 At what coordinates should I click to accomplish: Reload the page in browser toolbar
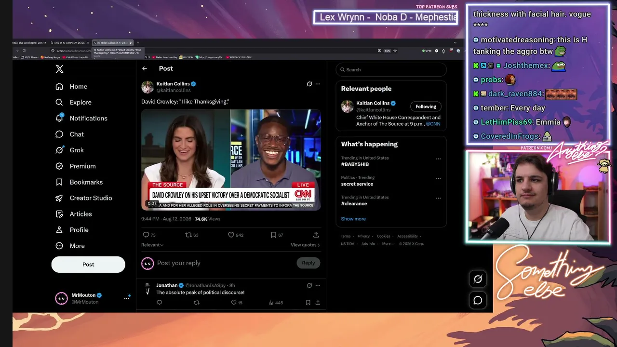[x=24, y=51]
